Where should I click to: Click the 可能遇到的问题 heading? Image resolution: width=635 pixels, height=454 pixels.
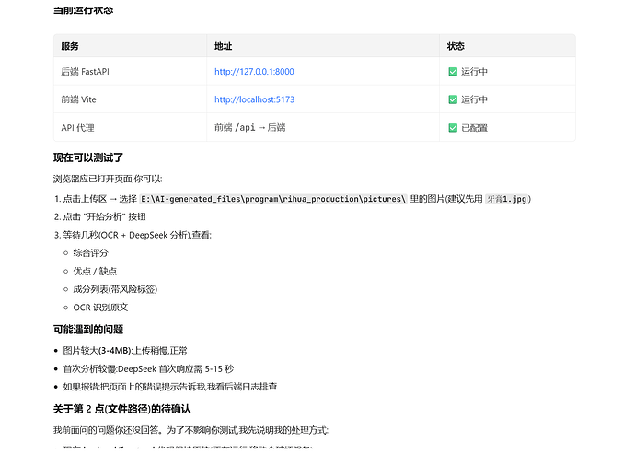(x=88, y=330)
